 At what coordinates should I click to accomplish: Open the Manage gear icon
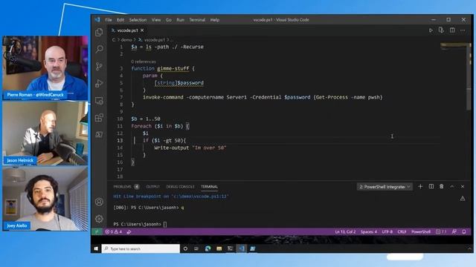click(x=99, y=219)
